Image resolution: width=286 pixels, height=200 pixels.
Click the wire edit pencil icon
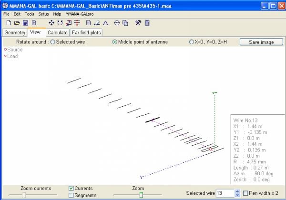click(x=97, y=23)
